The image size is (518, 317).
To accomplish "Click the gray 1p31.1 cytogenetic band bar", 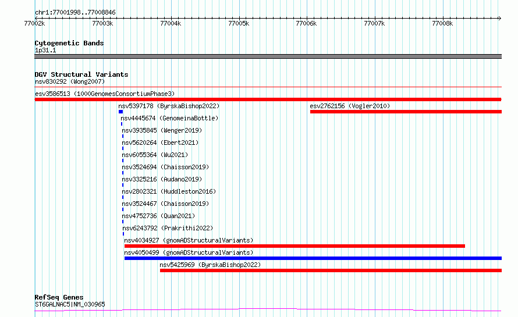I will [x=268, y=56].
